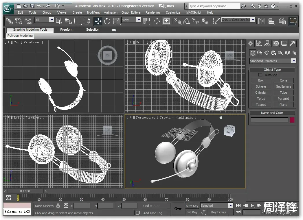Toggle the Selection Lock padlock icon
This screenshot has width=303, height=220.
(x=58, y=206)
